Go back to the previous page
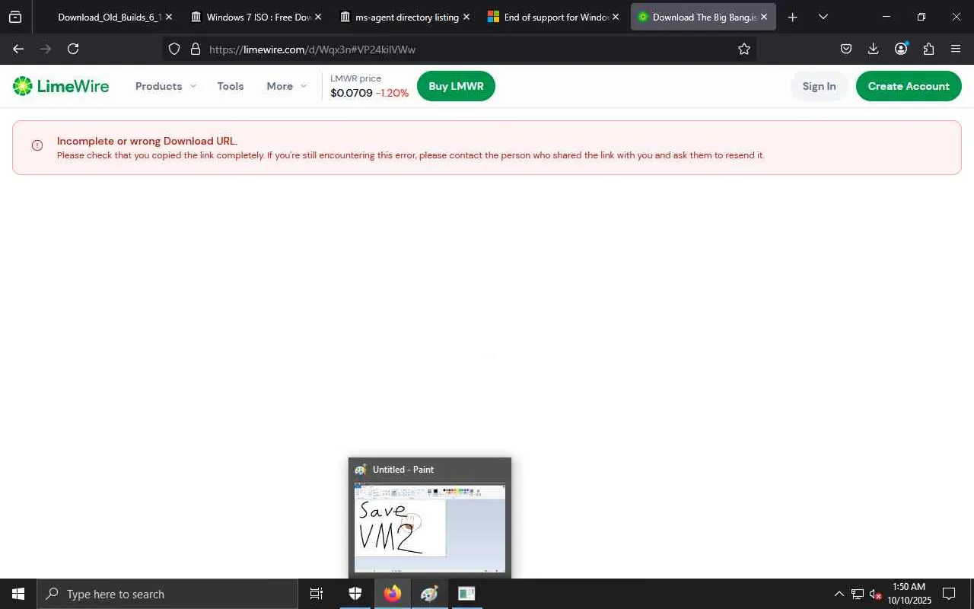Image resolution: width=974 pixels, height=609 pixels. pos(18,49)
